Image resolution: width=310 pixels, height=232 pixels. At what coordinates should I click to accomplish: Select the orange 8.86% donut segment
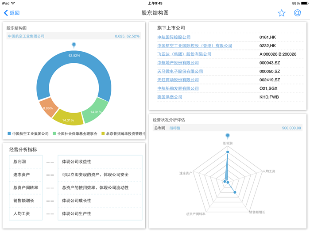(48, 108)
